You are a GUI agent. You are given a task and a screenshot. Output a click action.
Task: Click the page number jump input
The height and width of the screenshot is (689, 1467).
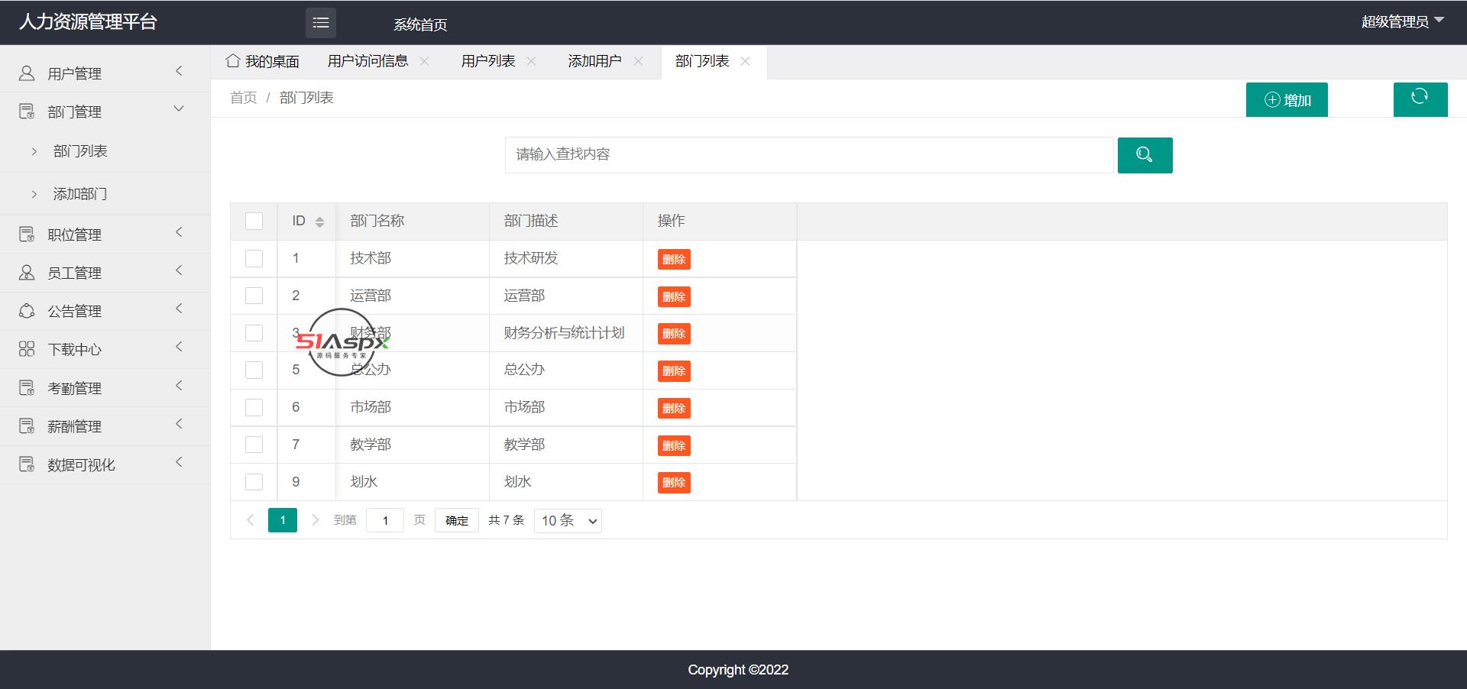pyautogui.click(x=385, y=520)
